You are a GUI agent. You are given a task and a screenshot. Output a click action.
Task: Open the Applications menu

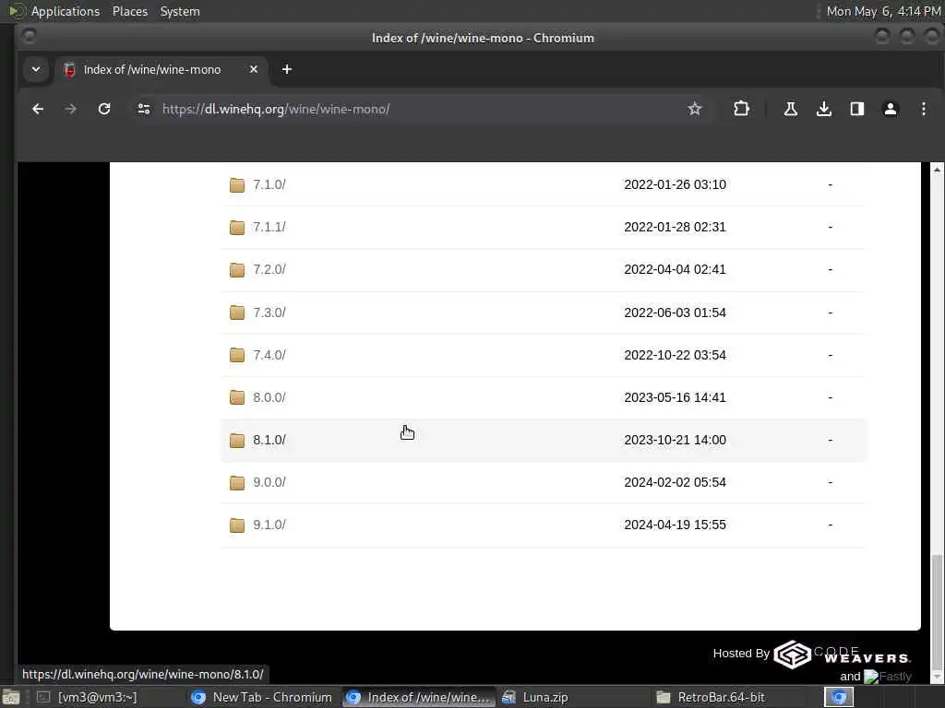[x=66, y=11]
